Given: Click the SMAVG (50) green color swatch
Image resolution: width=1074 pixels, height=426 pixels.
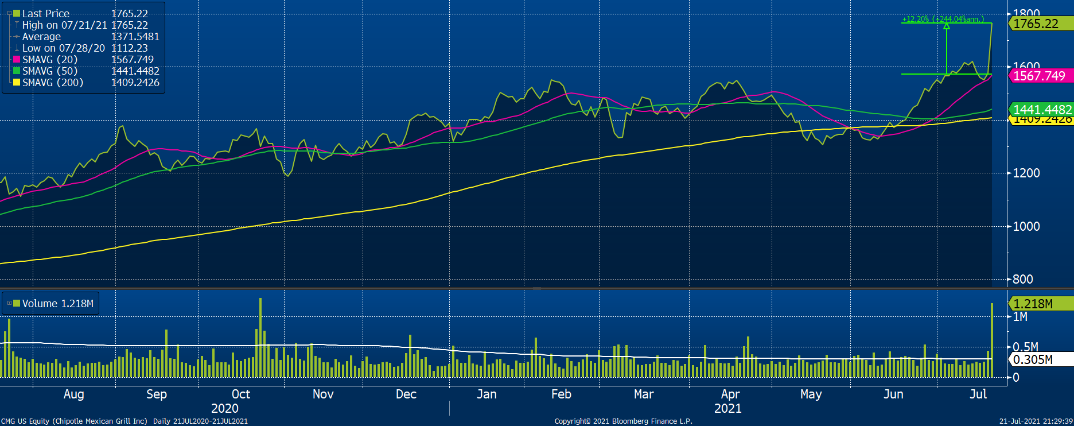Looking at the screenshot, I should click(x=17, y=71).
